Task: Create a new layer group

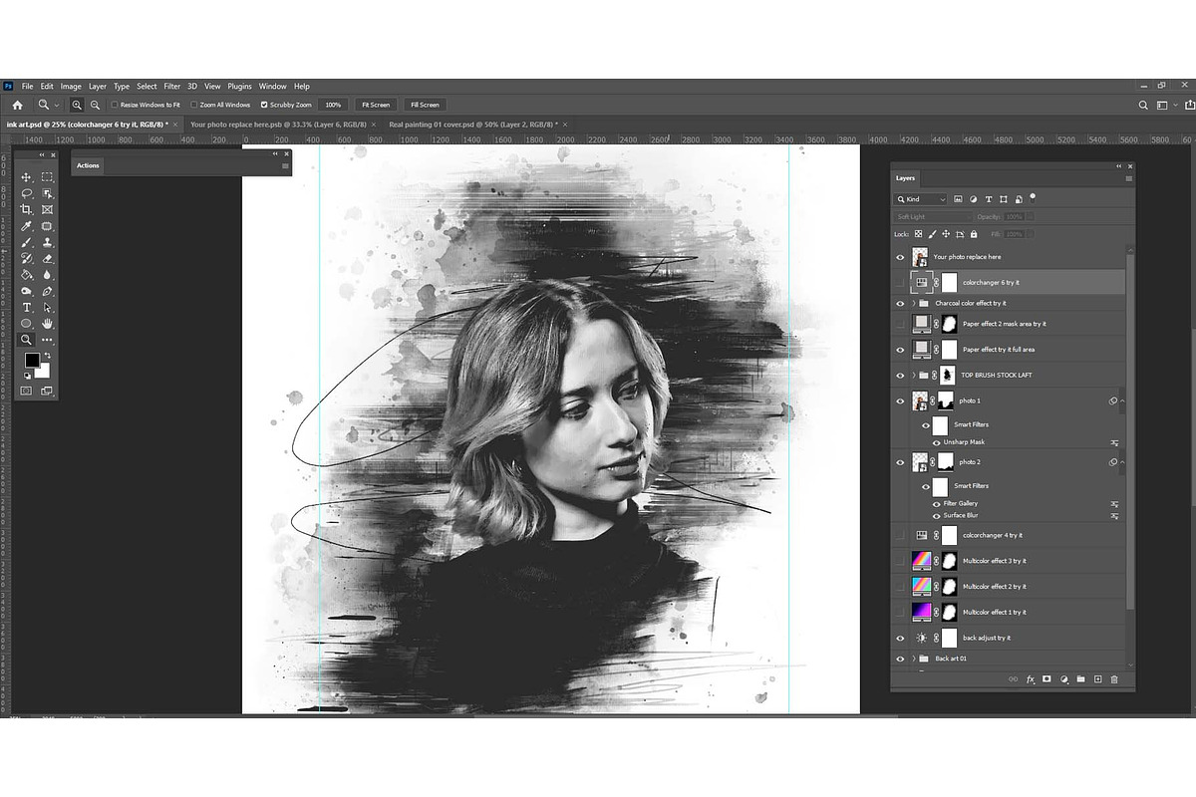Action: click(1080, 679)
